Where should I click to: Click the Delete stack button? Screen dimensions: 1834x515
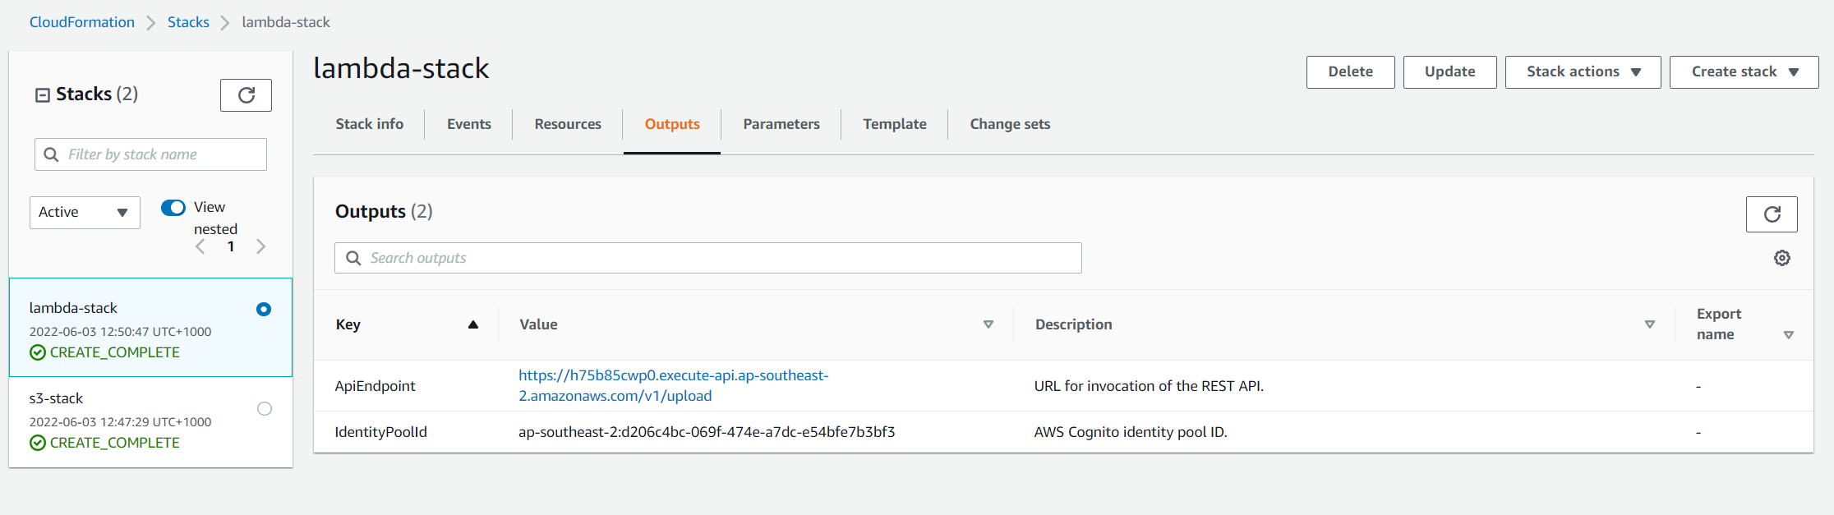1350,72
